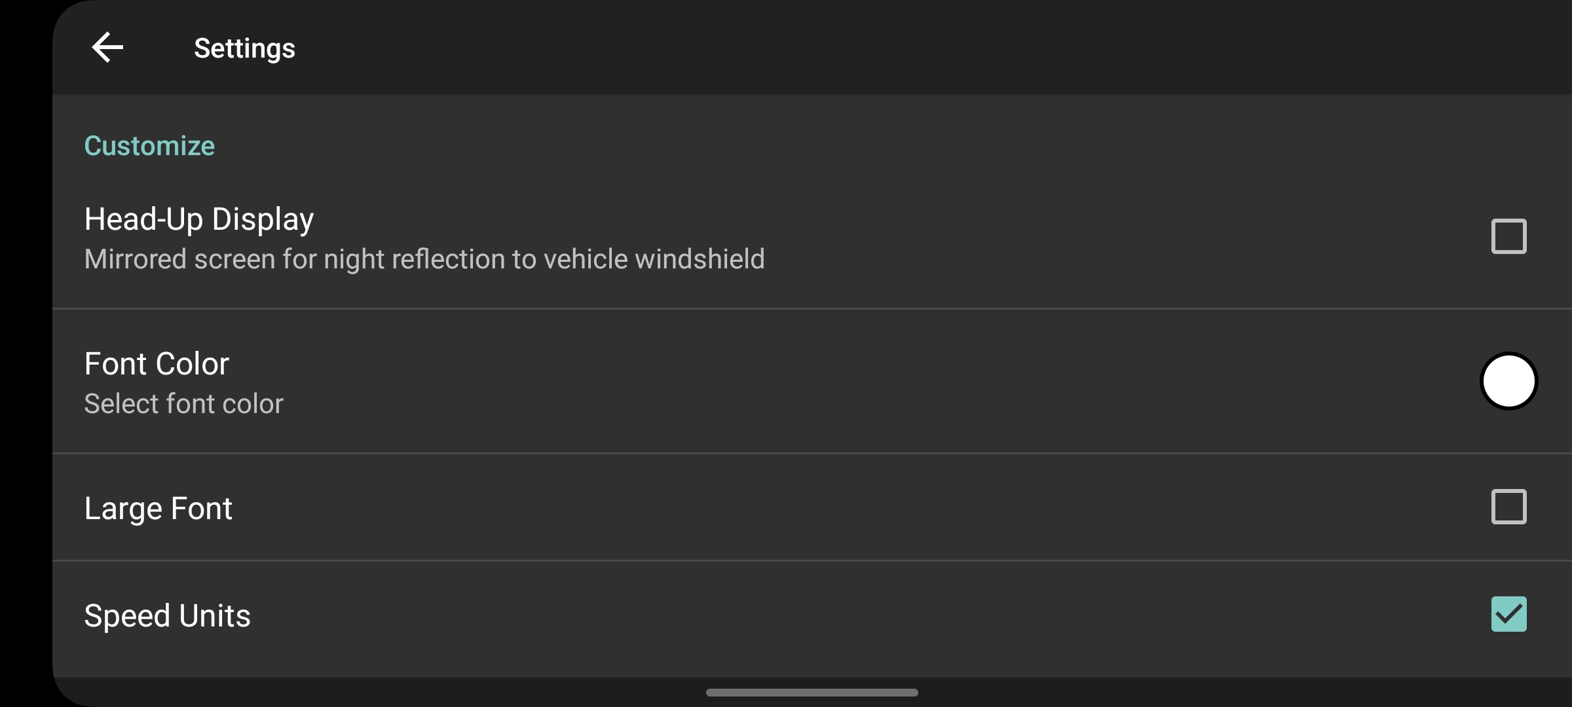The image size is (1572, 707).
Task: Check the Large Font checkbox
Action: [1508, 507]
